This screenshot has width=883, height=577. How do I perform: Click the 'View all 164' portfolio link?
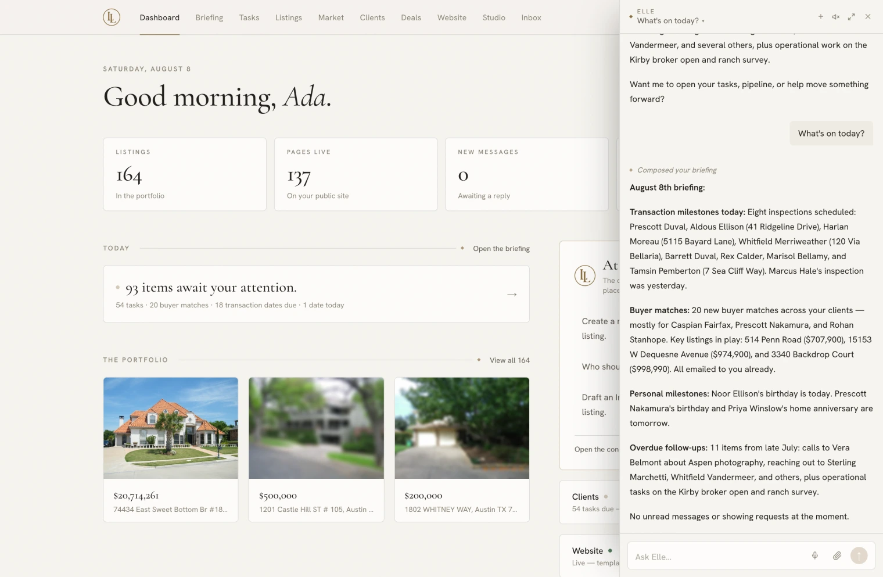click(x=509, y=360)
